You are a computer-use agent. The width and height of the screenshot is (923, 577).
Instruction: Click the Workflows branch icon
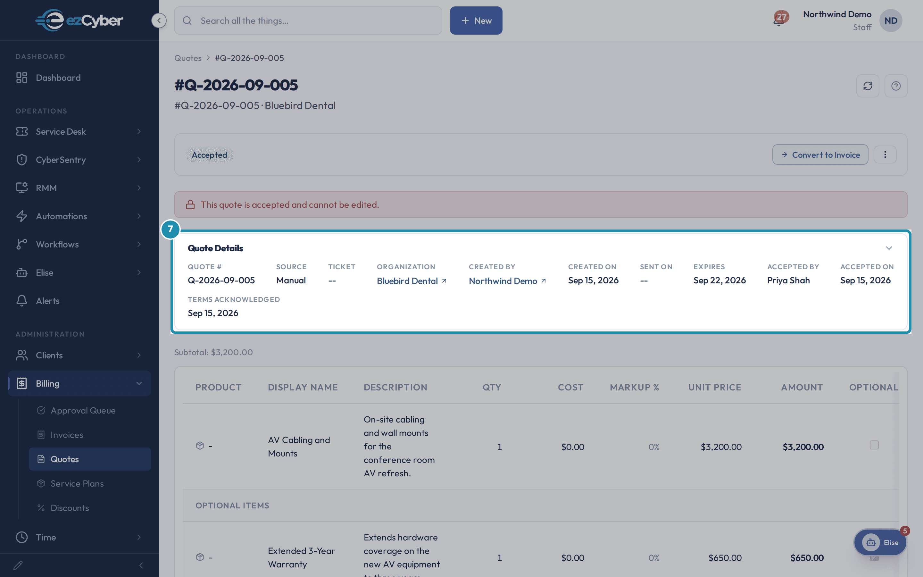click(x=22, y=244)
